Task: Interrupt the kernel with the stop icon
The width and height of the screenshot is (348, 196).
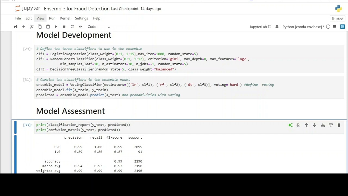Action: coord(64,27)
